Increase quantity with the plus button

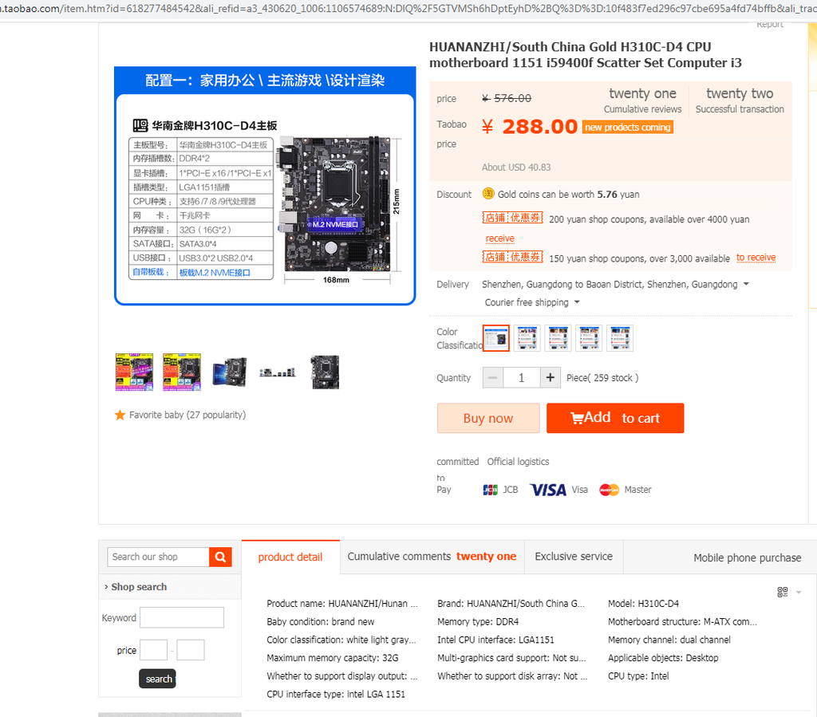pos(550,377)
